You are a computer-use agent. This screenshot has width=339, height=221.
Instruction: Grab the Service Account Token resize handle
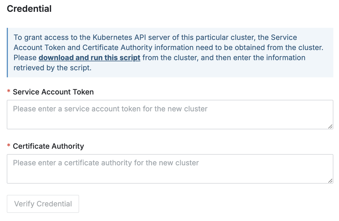pos(330,127)
